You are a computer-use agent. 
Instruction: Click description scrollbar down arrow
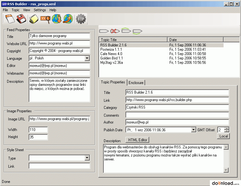click(x=226, y=170)
